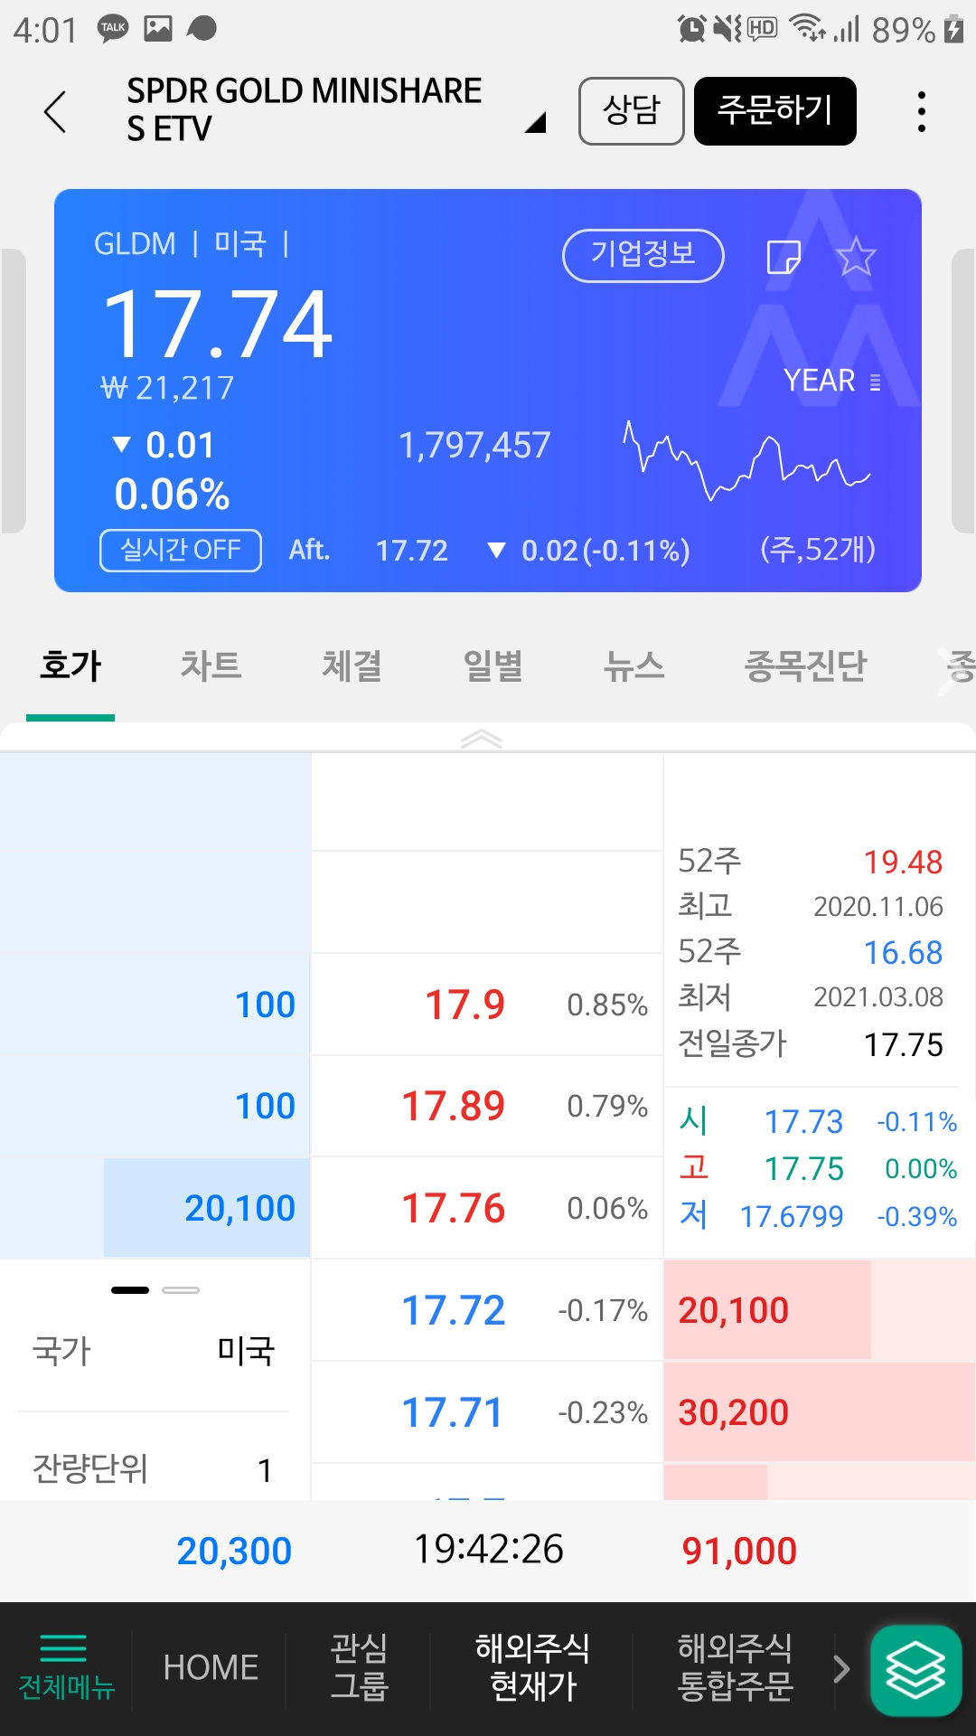Open the YEAR chart period selector
976x1736 pixels.
coord(831,381)
